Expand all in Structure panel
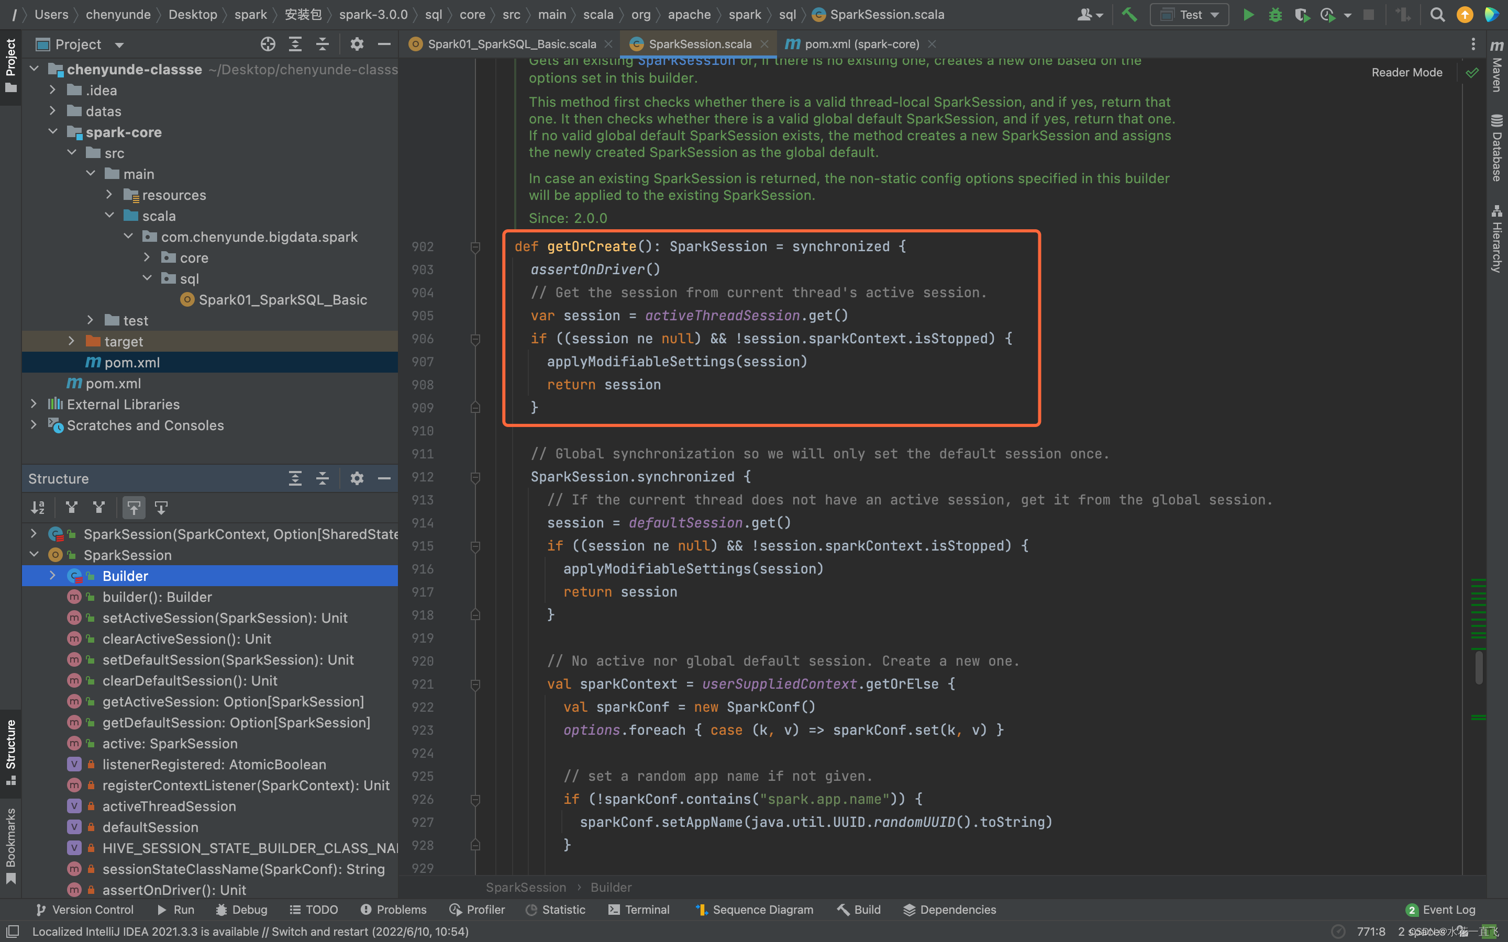Screen dimensions: 1508x942 point(295,478)
